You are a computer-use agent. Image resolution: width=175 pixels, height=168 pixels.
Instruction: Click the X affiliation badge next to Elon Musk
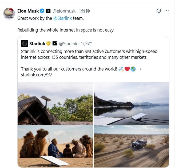[x=48, y=11]
